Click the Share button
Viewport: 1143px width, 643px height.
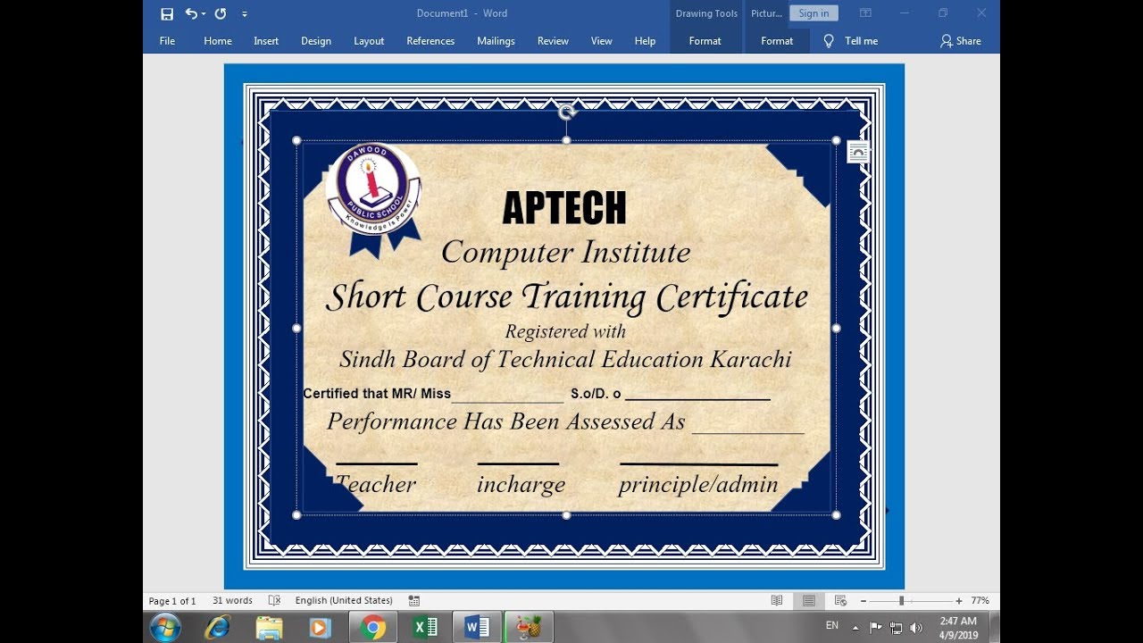click(961, 41)
